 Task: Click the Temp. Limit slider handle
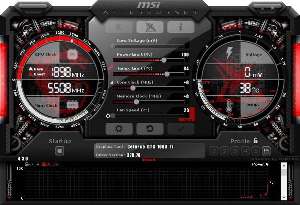tap(167, 74)
